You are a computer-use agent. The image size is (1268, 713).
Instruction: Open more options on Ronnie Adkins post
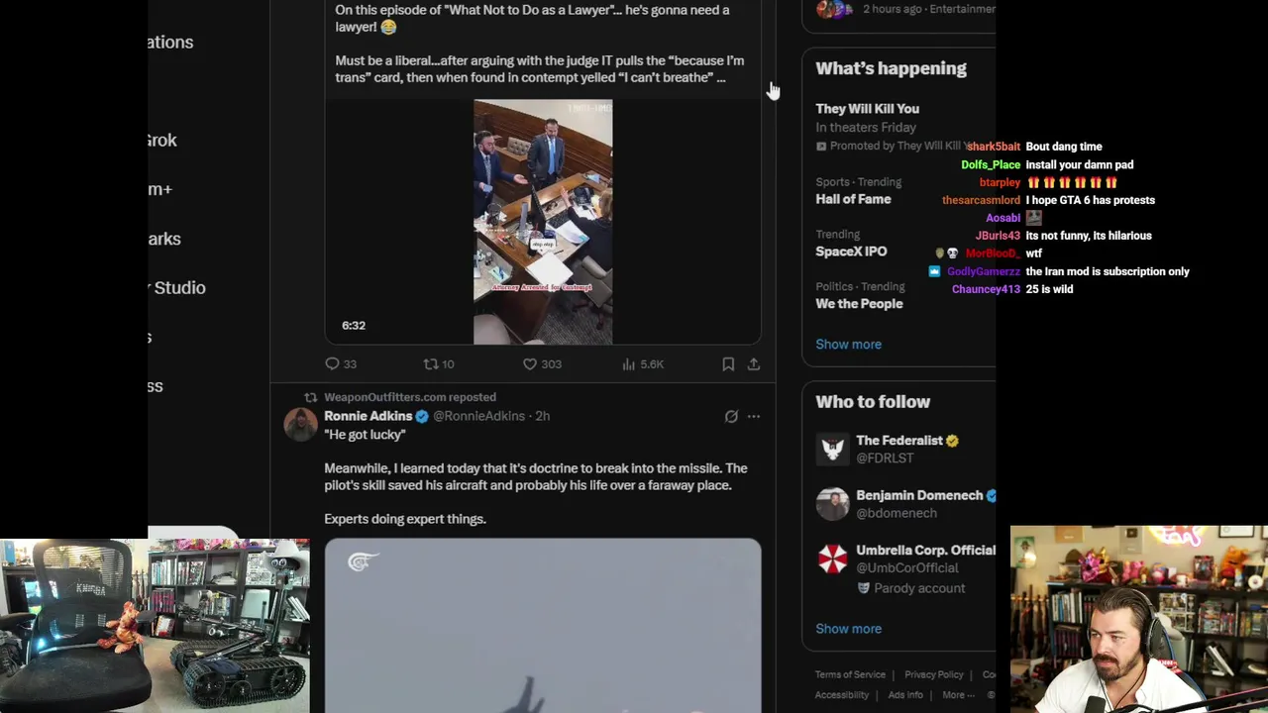coord(754,417)
